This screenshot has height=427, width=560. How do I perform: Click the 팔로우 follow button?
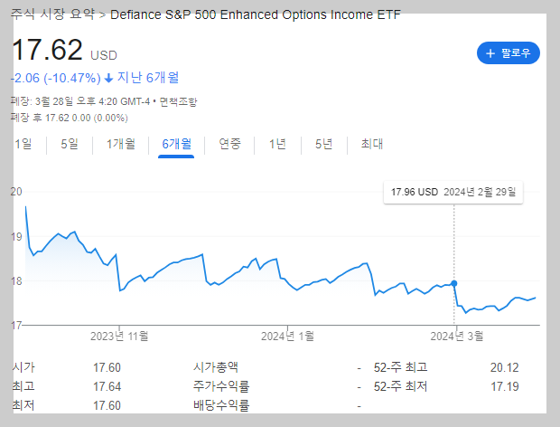click(x=509, y=53)
